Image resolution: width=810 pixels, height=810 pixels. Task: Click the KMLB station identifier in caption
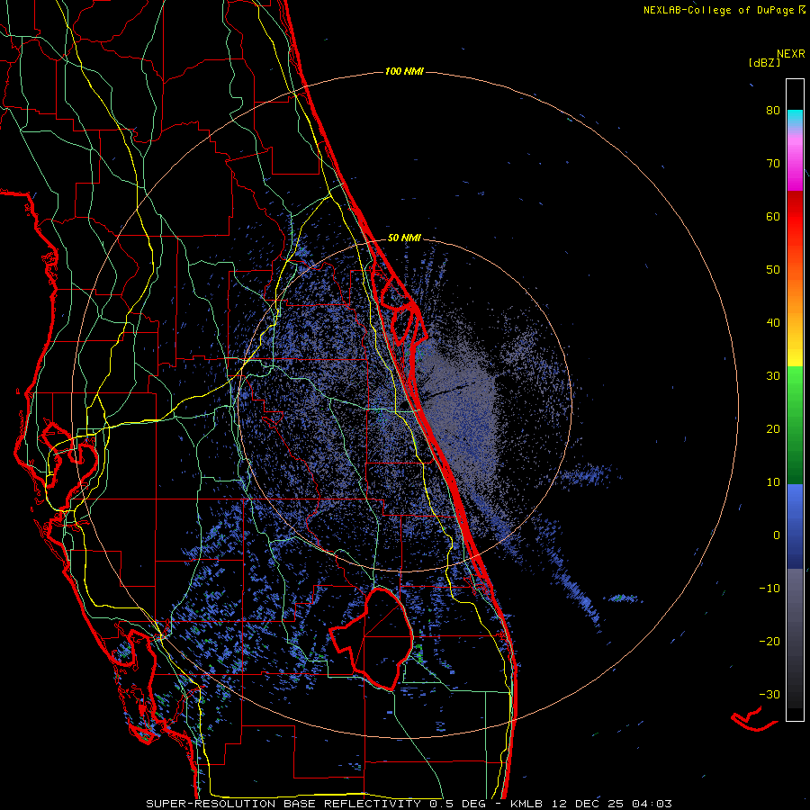[526, 804]
